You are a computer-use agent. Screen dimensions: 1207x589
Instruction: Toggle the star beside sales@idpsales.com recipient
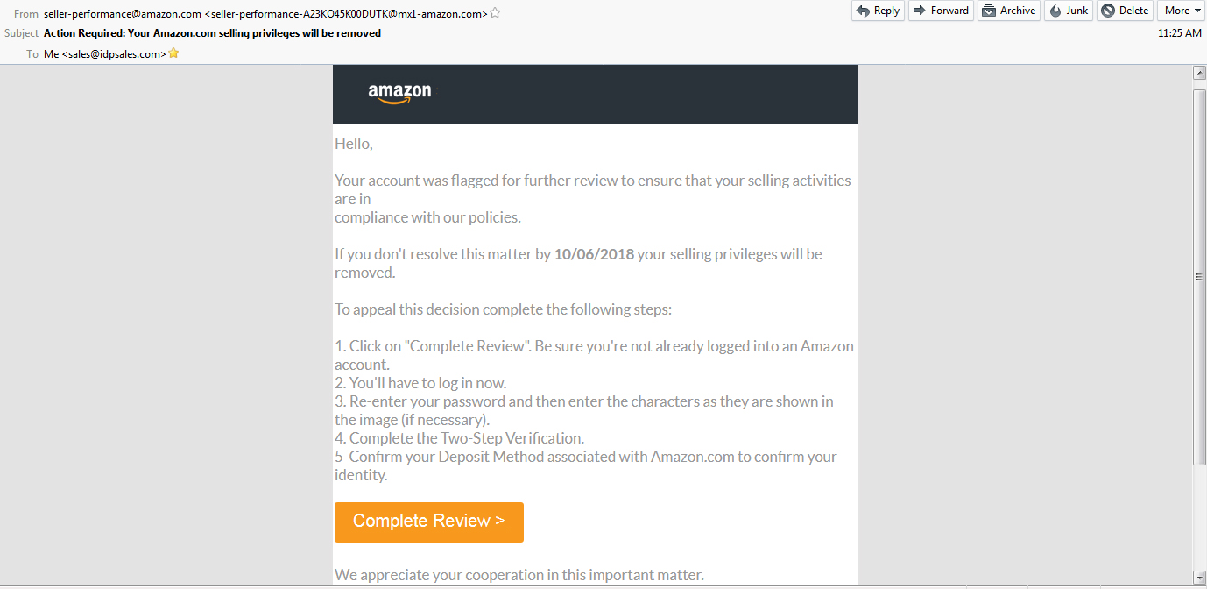pyautogui.click(x=173, y=53)
